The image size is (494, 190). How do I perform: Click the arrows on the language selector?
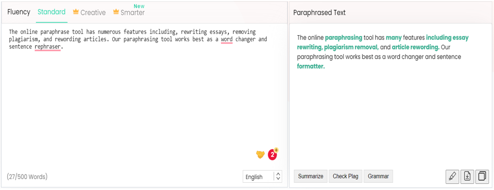278,177
